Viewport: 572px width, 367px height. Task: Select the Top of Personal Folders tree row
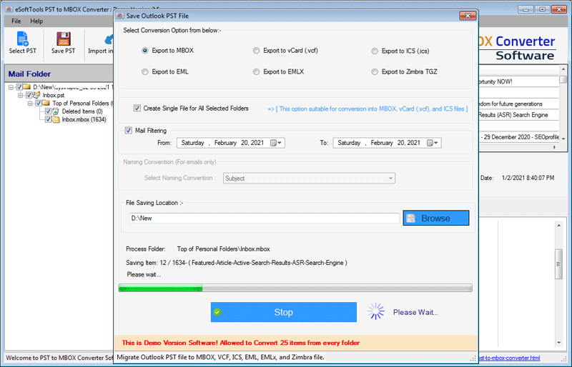click(82, 104)
